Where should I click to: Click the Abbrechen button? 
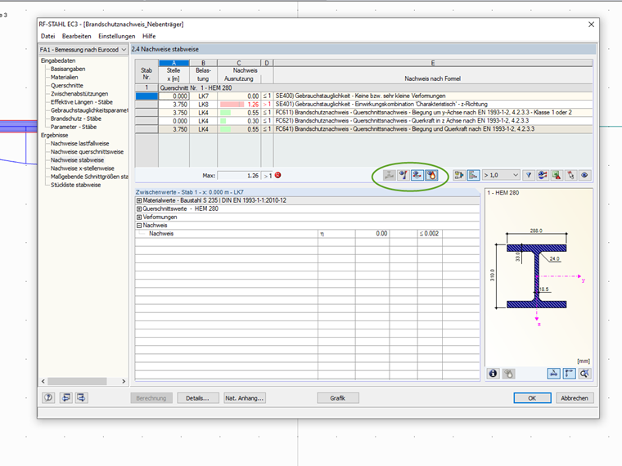pyautogui.click(x=575, y=398)
